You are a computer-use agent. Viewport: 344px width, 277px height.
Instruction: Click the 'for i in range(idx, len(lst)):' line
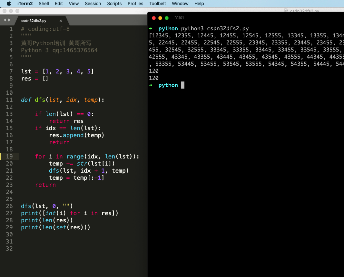pos(87,157)
